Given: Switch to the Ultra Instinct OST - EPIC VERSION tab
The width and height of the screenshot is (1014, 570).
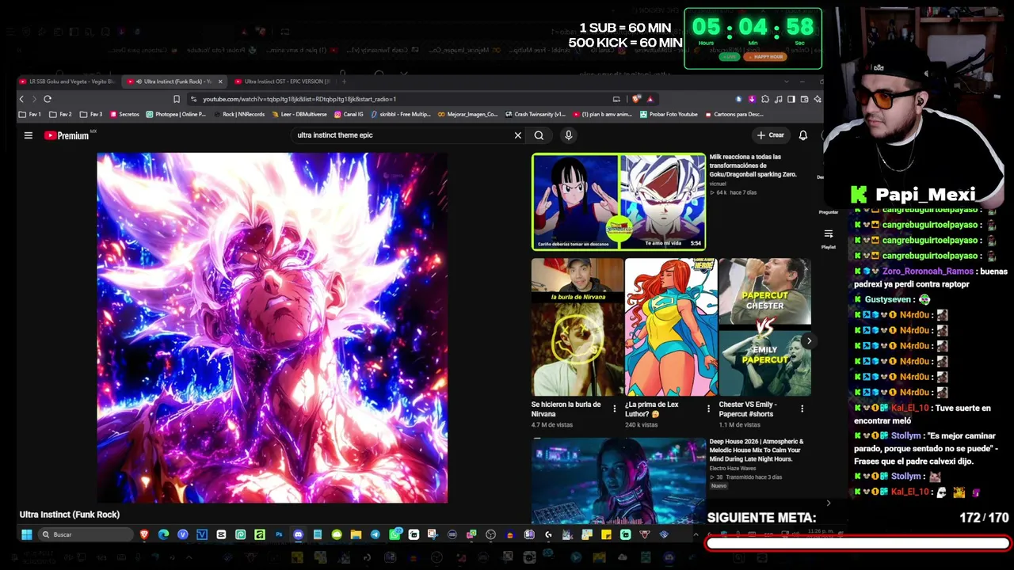Looking at the screenshot, I should click(283, 82).
